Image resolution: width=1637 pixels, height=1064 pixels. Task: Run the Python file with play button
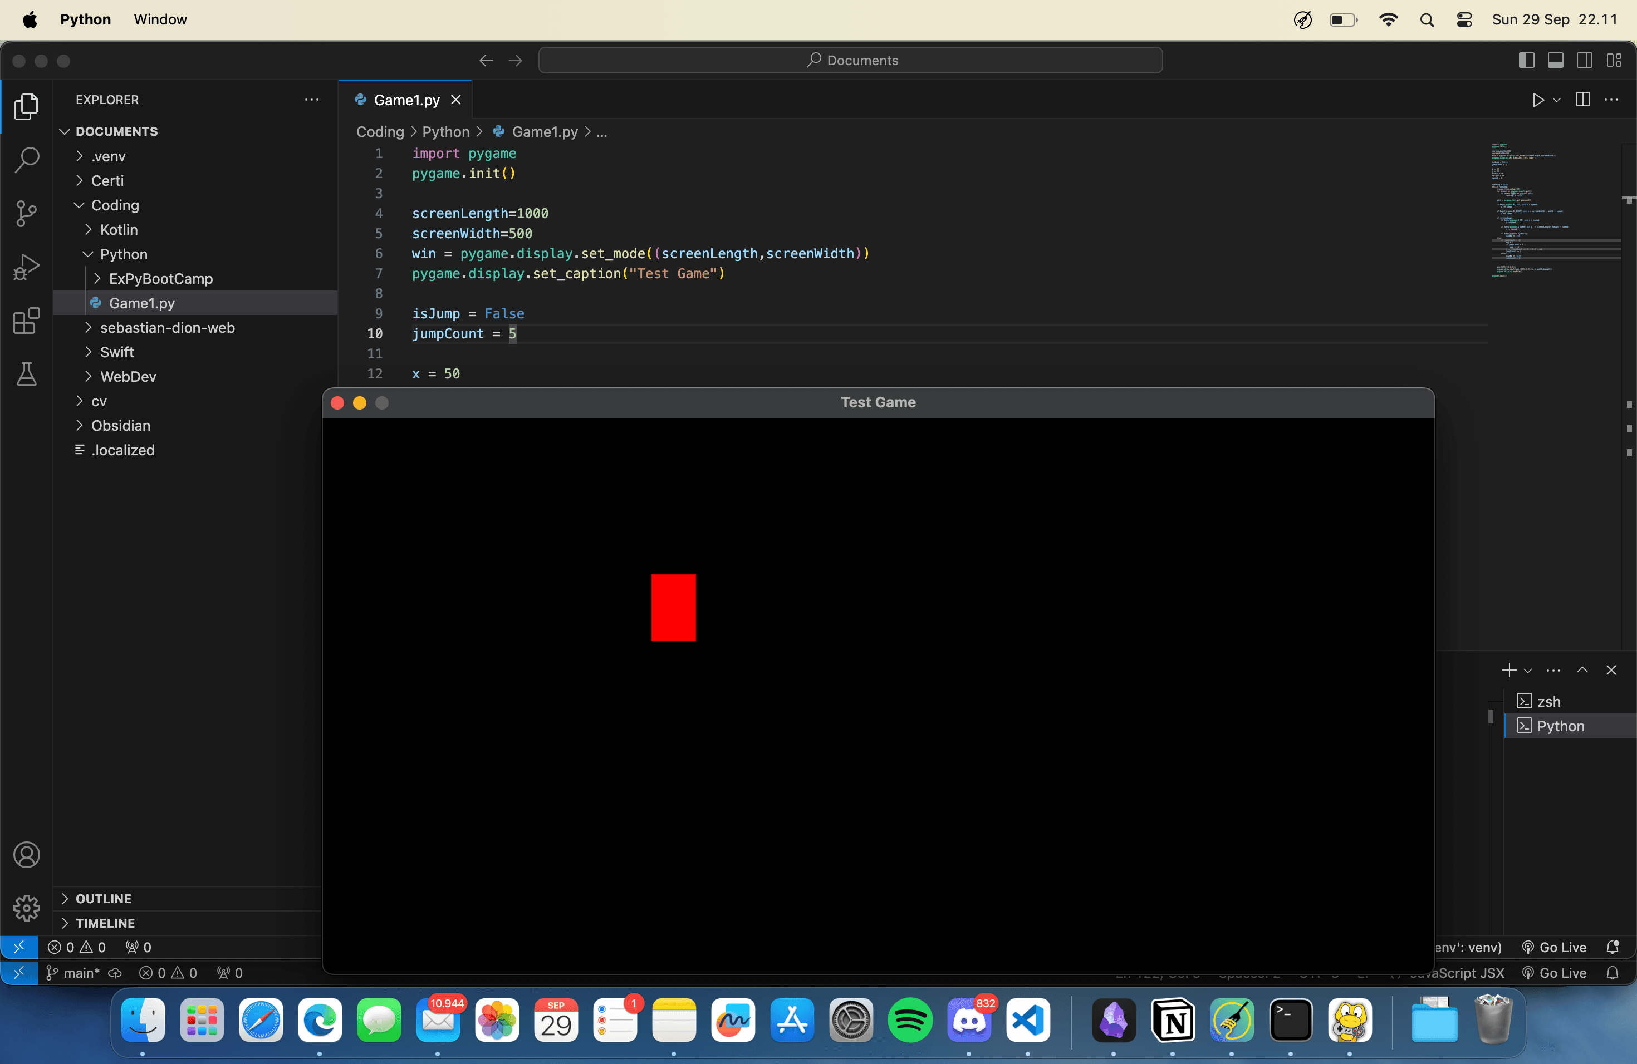pyautogui.click(x=1538, y=100)
